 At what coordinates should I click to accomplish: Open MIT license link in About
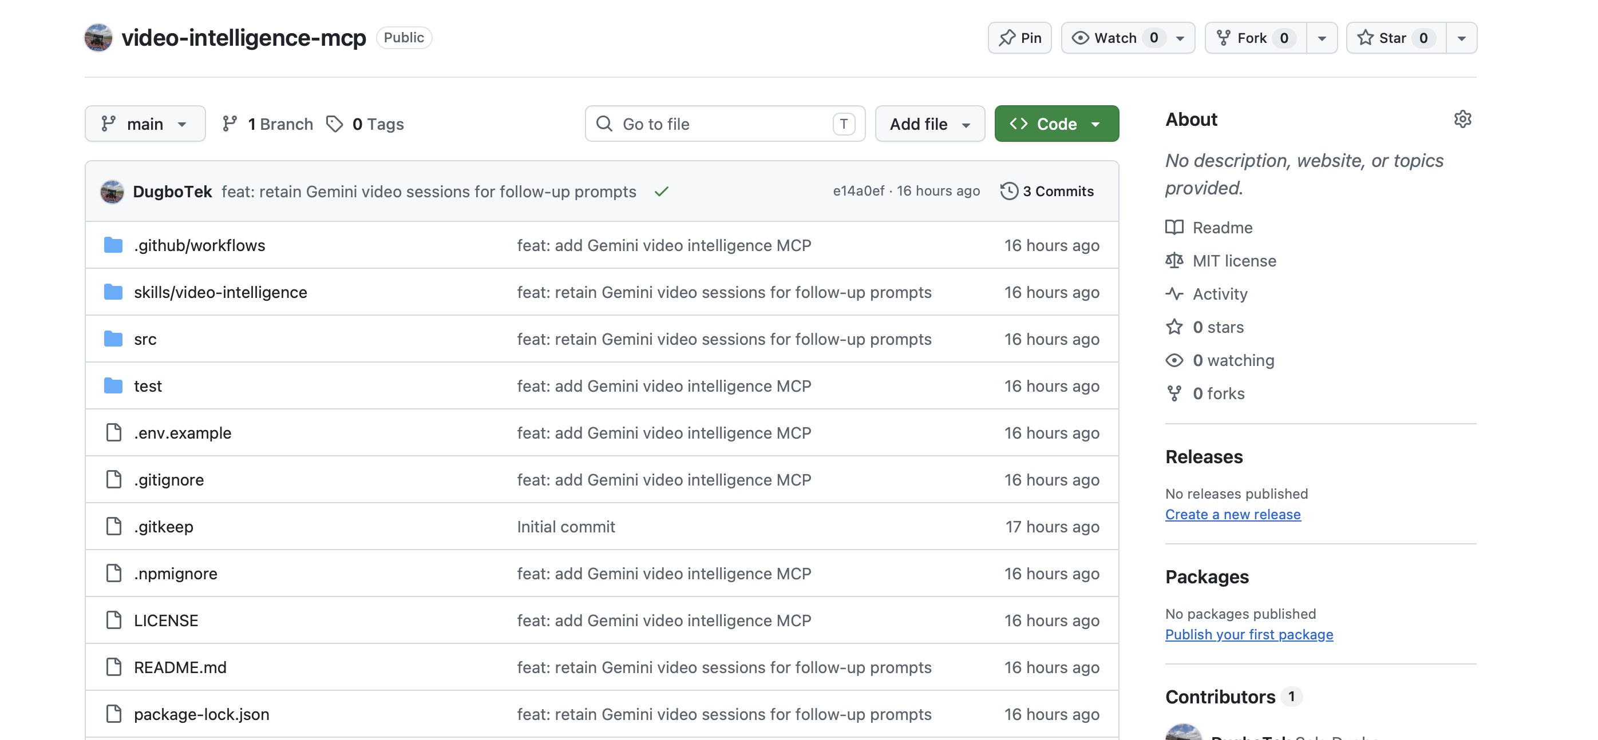tap(1234, 261)
